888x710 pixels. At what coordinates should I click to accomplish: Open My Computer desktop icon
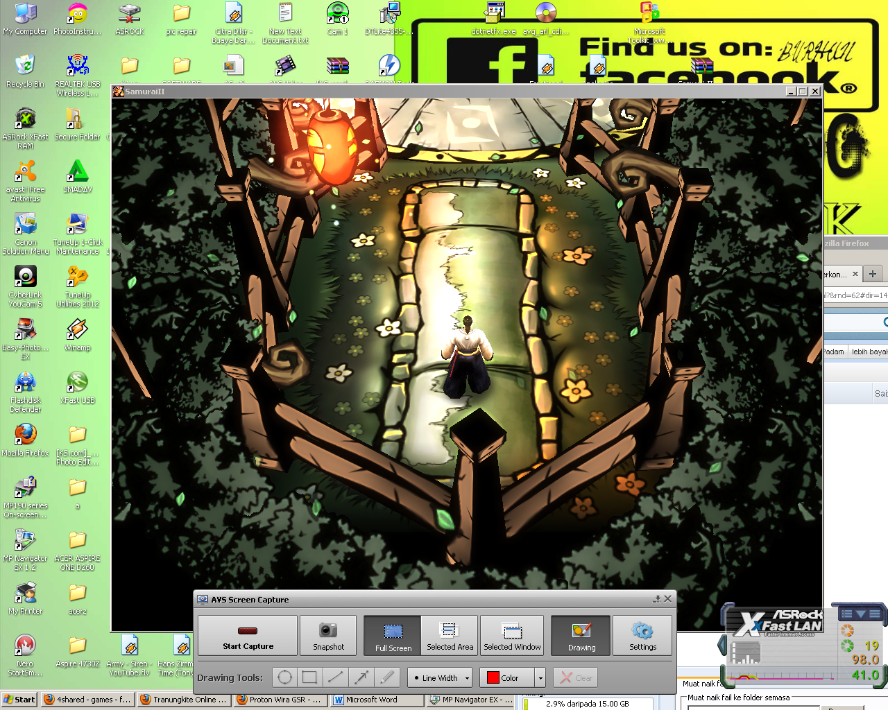coord(25,19)
